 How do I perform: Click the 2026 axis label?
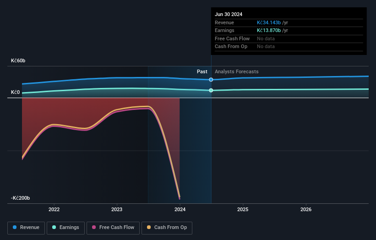point(306,210)
